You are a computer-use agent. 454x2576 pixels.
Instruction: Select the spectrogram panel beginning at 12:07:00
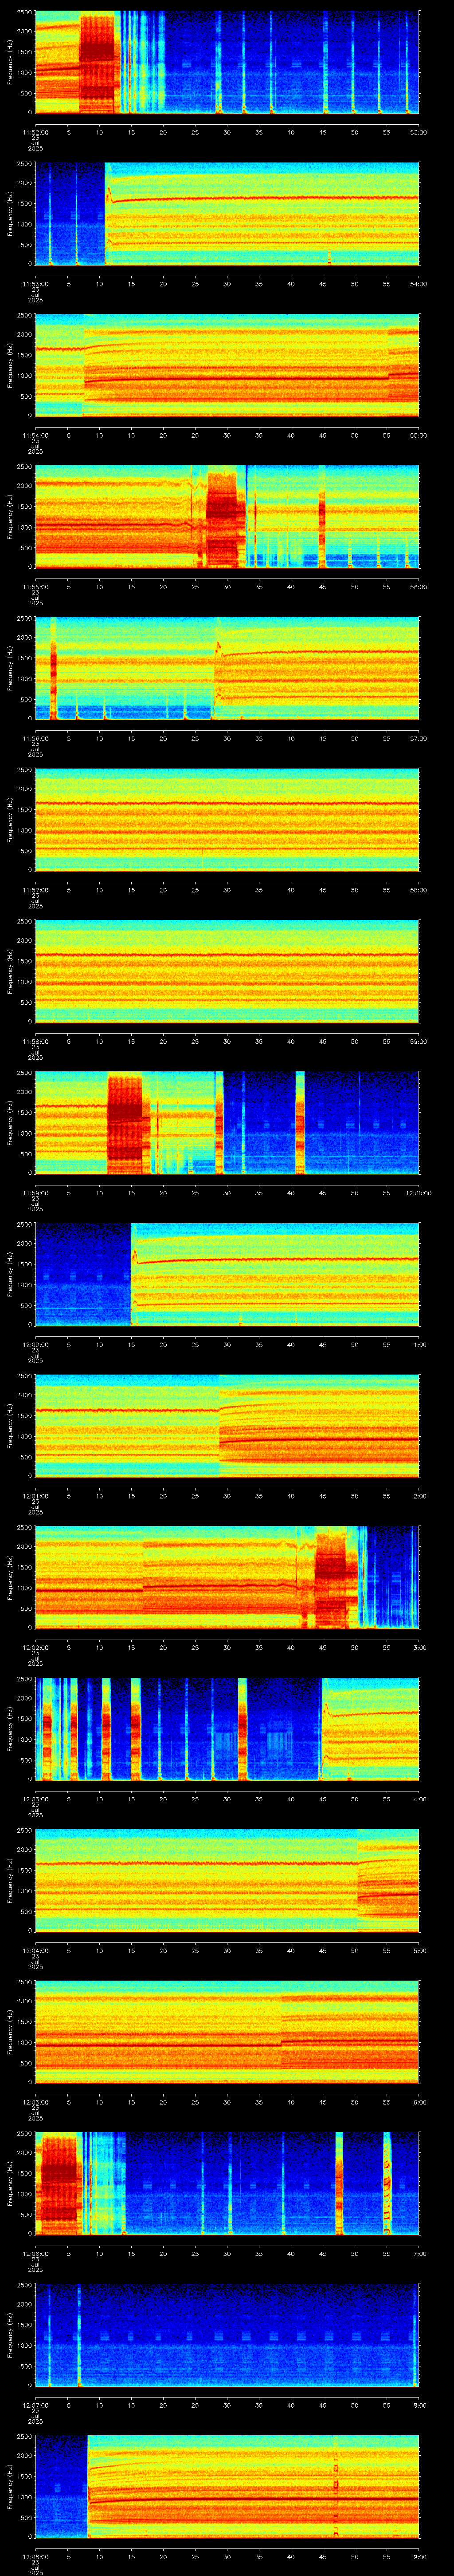(227, 2334)
